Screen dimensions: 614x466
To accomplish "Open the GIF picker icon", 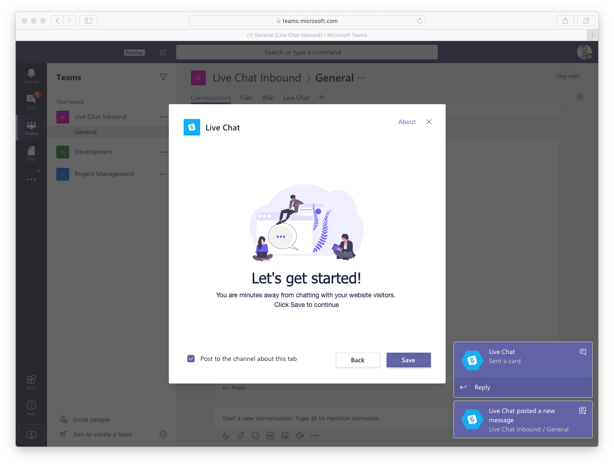I will point(270,436).
